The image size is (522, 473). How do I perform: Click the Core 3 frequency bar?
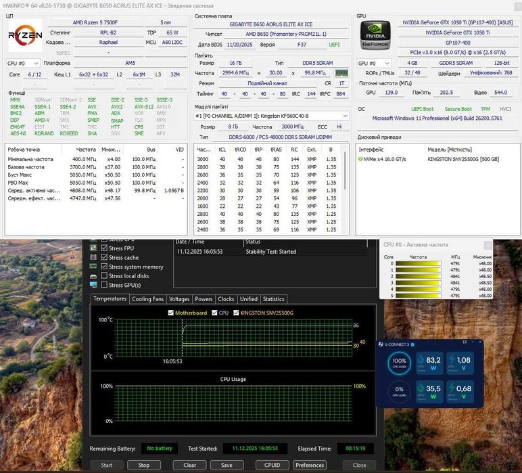coord(419,283)
